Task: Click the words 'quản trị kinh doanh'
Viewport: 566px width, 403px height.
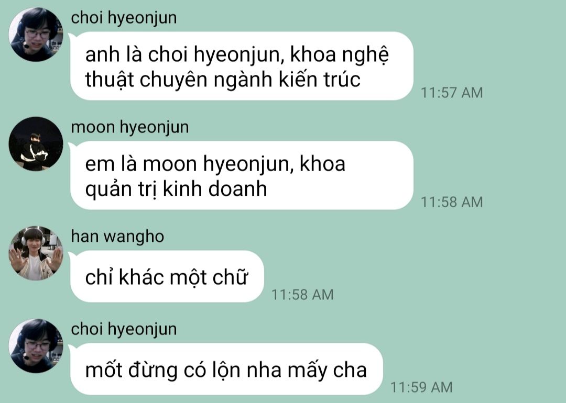Action: coord(176,189)
